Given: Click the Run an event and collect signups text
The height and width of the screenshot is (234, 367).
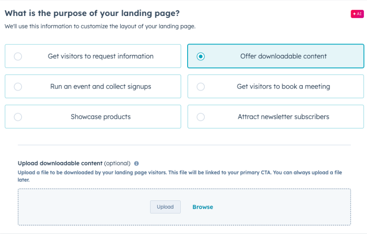Looking at the screenshot, I should pyautogui.click(x=100, y=87).
